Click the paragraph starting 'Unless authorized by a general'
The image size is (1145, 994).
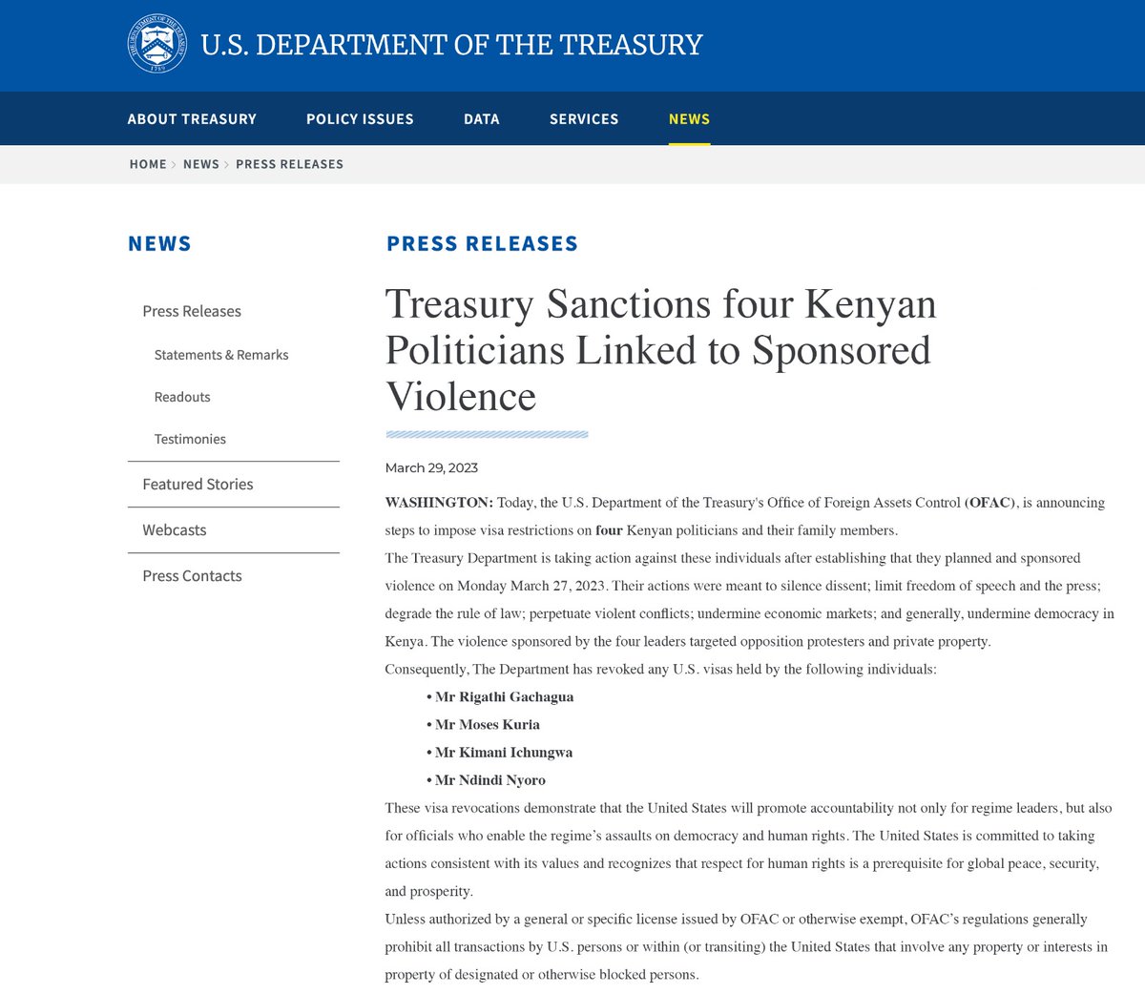click(746, 947)
